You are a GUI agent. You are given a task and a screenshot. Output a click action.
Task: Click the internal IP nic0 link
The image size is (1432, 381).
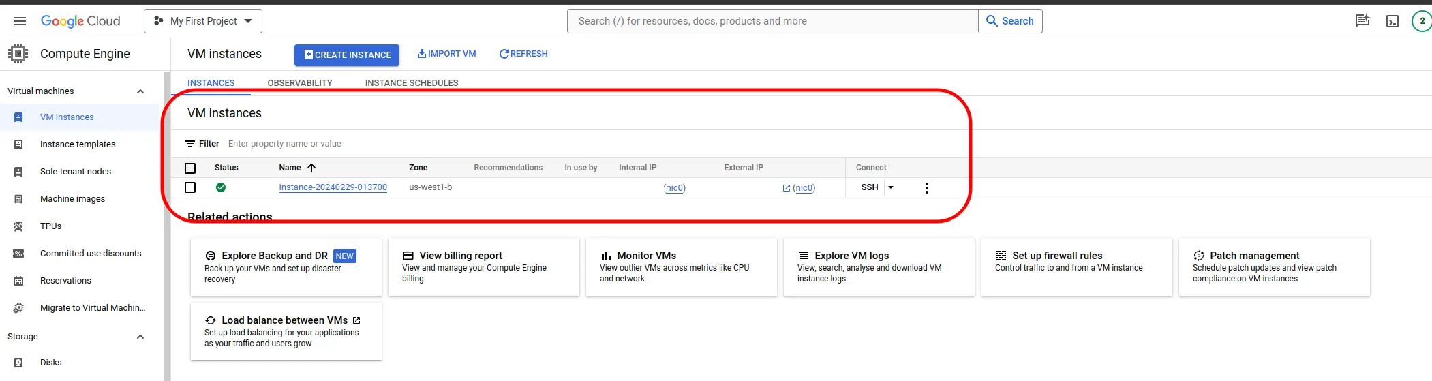tap(675, 188)
